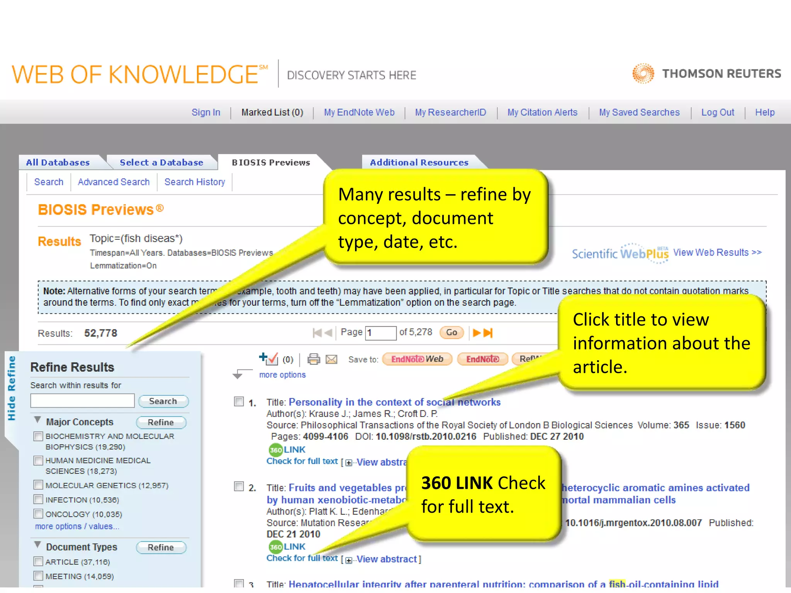Image resolution: width=791 pixels, height=593 pixels.
Task: Email records using the envelope icon
Action: (331, 359)
